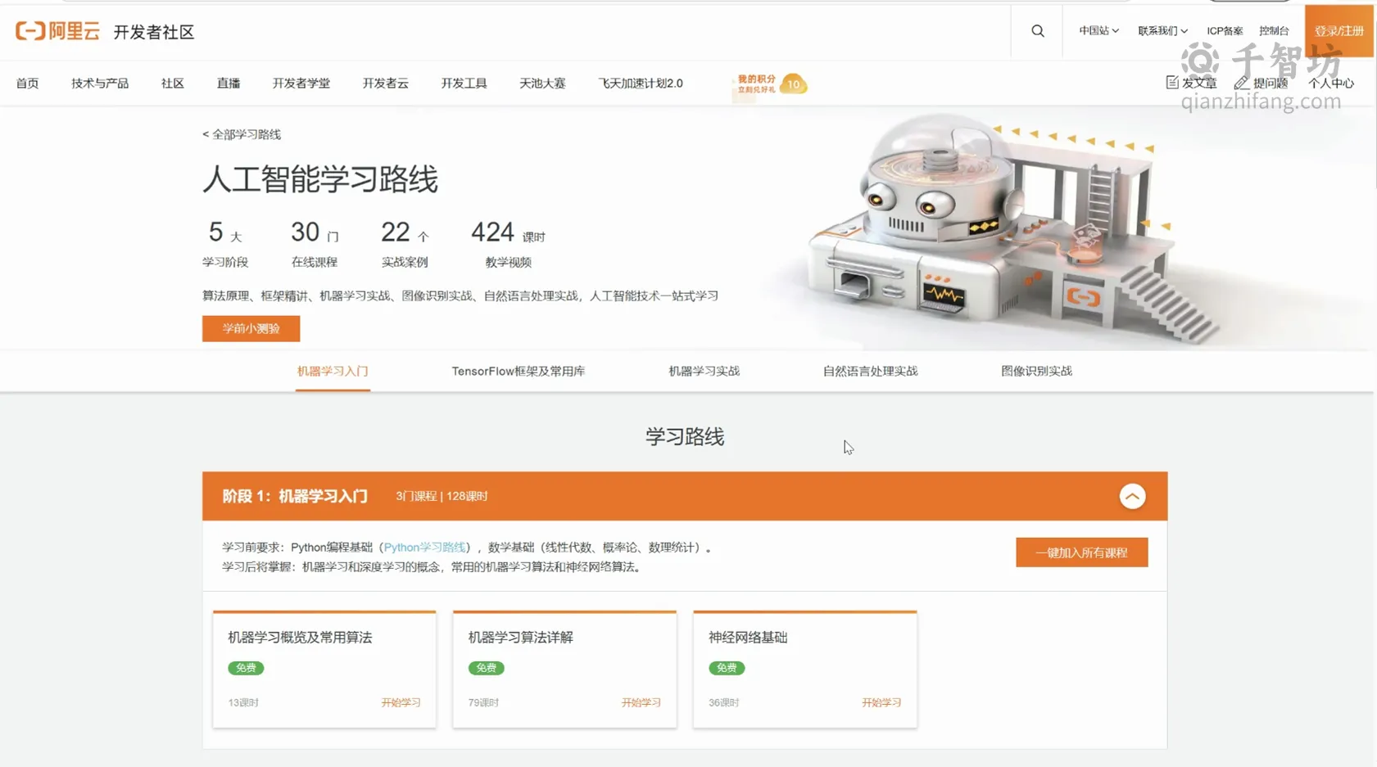The image size is (1377, 767).
Task: Expand the 联系我们 dropdown
Action: (1162, 31)
